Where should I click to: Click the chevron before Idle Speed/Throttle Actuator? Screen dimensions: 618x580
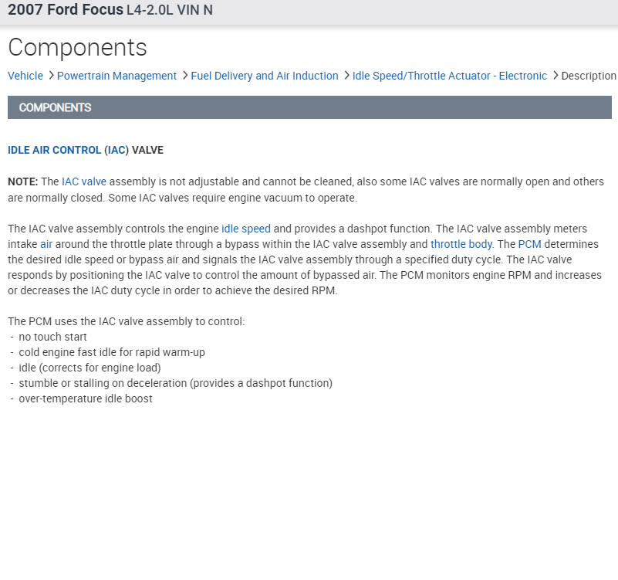coord(346,76)
